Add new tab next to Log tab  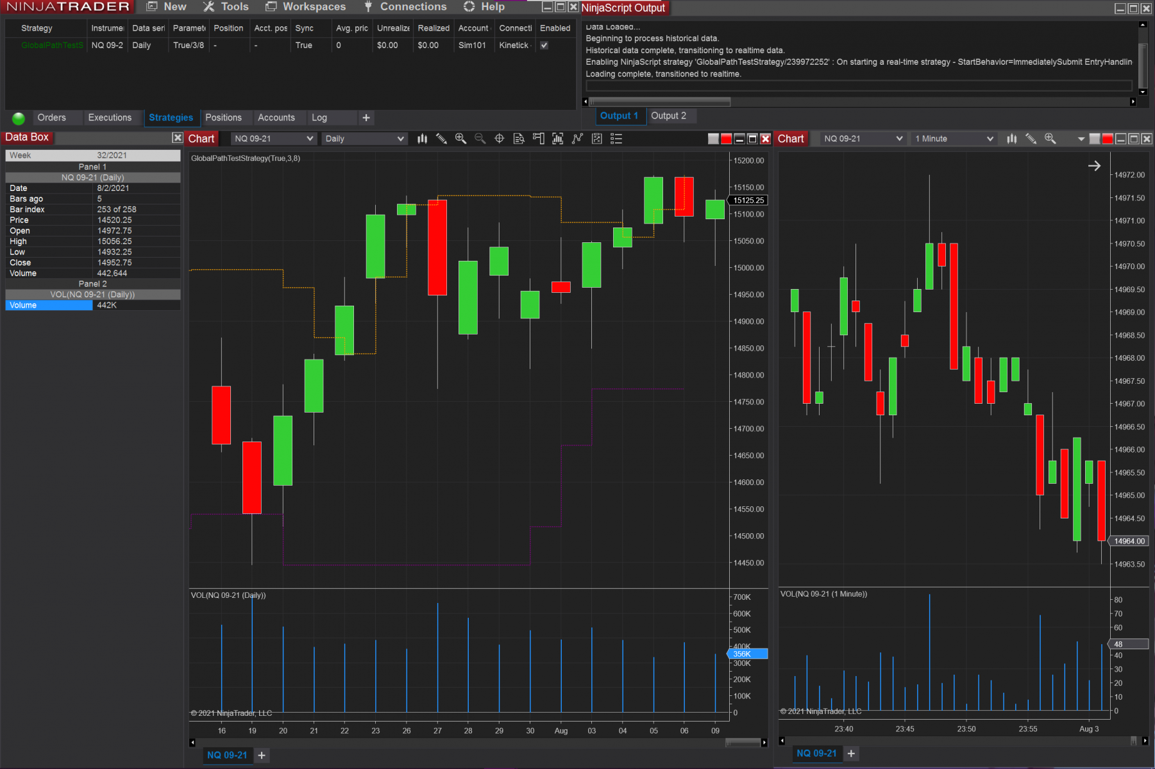pos(366,118)
